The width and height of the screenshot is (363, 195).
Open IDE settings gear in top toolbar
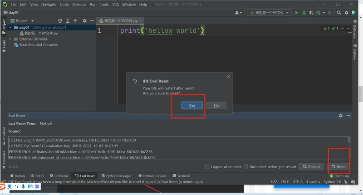[x=347, y=13]
